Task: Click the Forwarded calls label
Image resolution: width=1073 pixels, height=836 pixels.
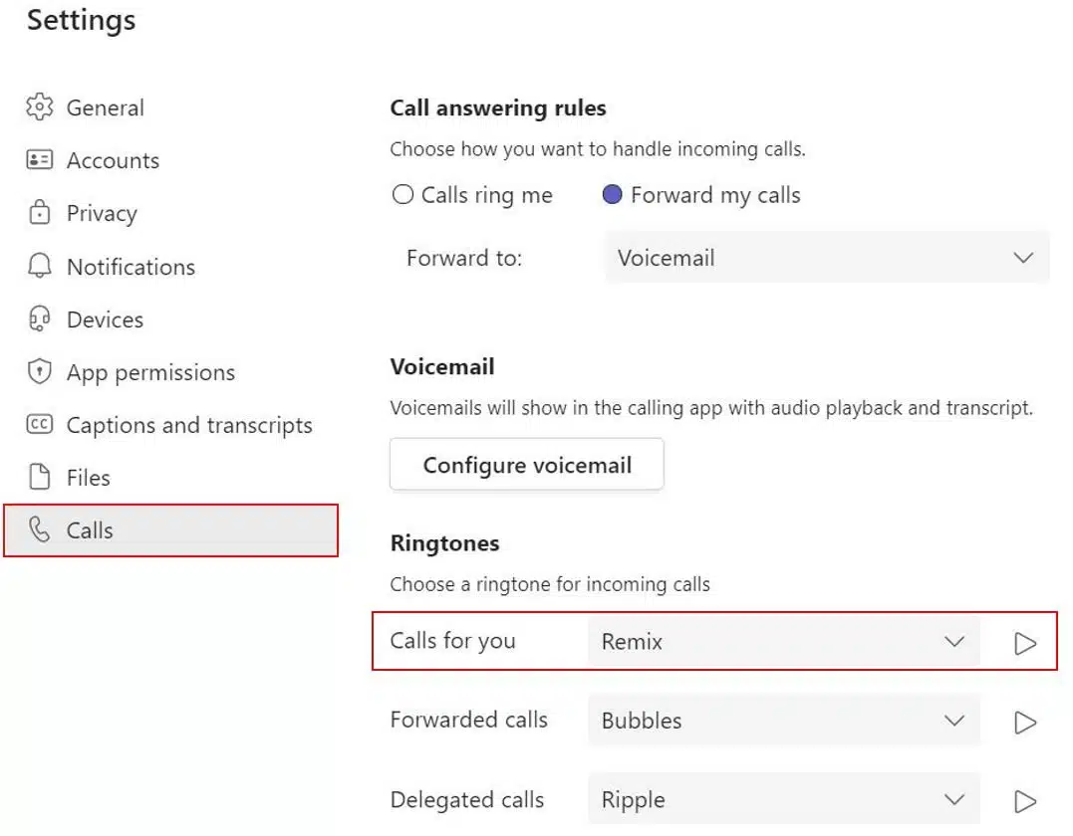Action: [x=469, y=720]
